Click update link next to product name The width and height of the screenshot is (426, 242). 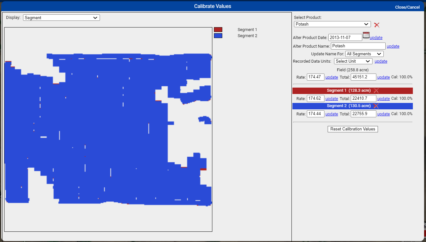[x=393, y=46]
